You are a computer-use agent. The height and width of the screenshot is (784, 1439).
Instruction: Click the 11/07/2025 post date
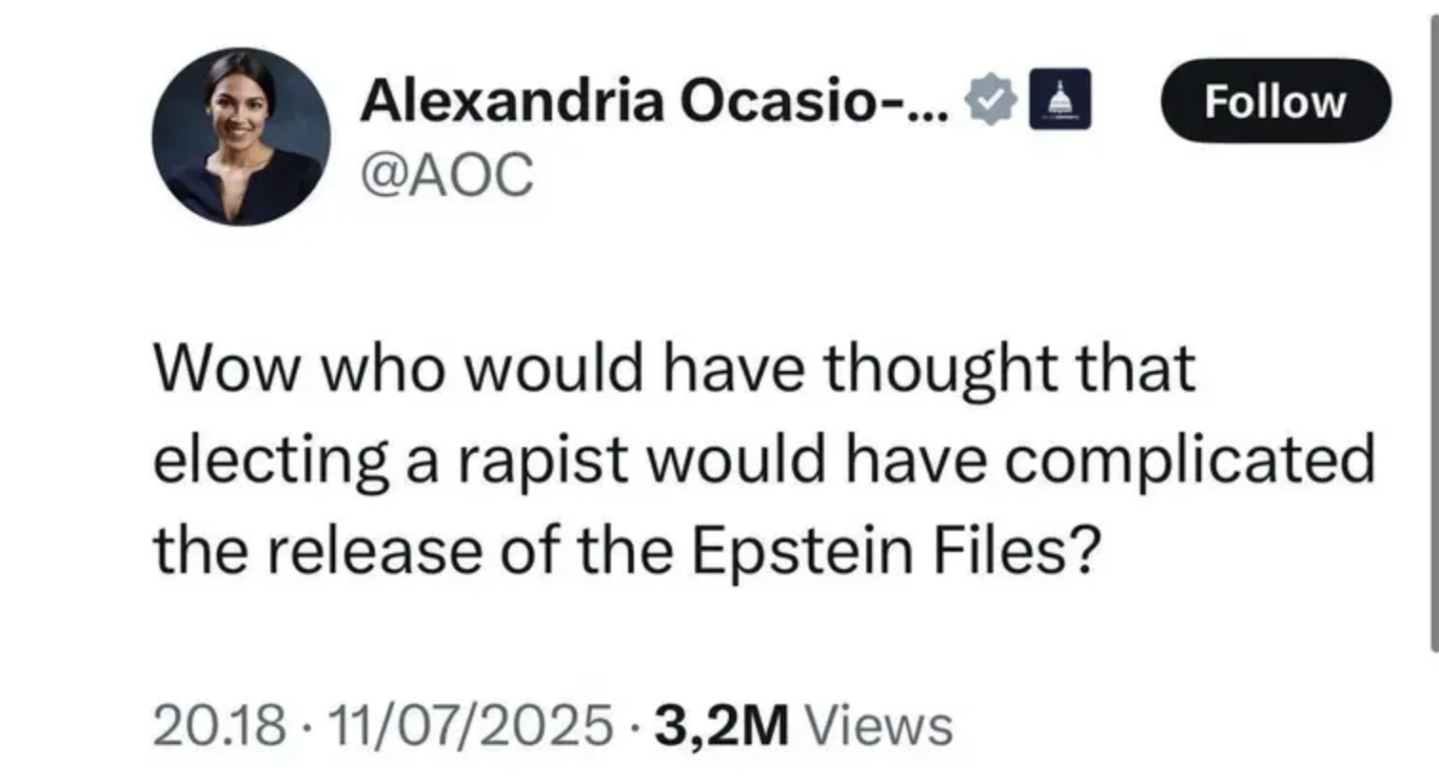tap(470, 726)
